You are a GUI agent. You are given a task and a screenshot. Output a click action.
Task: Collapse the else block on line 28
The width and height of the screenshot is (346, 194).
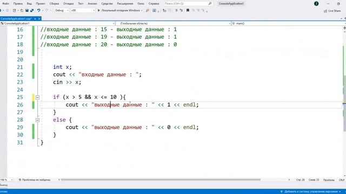click(37, 120)
